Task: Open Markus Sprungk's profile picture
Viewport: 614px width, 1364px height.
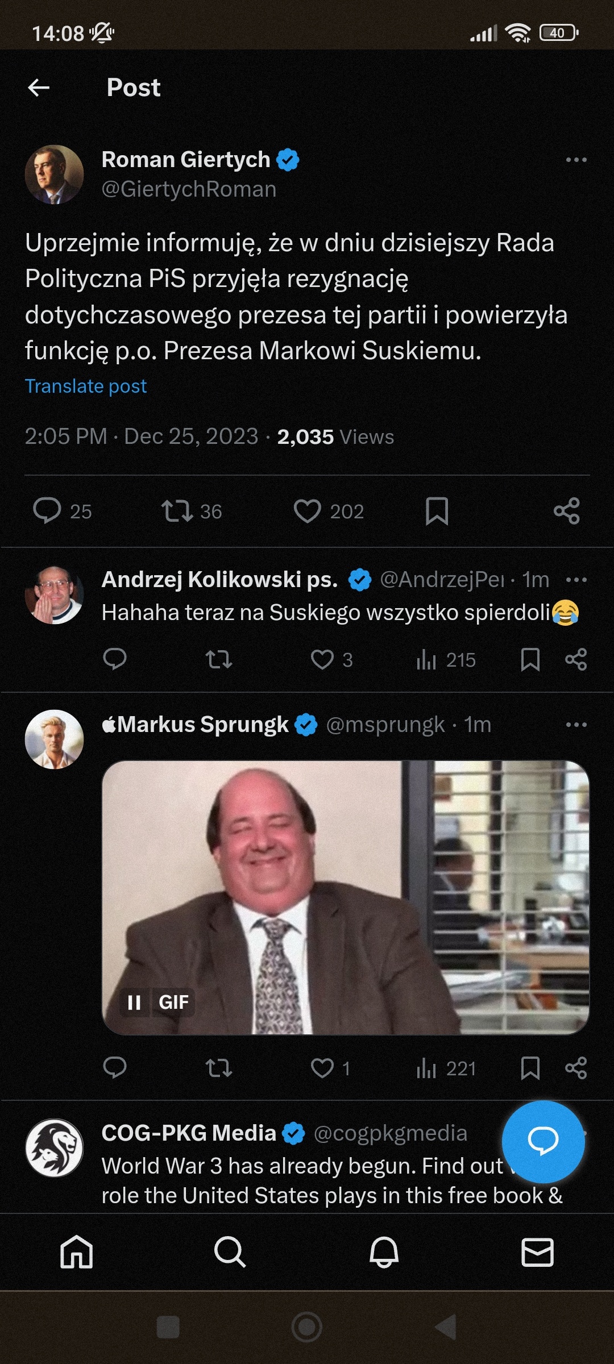Action: coord(55,739)
